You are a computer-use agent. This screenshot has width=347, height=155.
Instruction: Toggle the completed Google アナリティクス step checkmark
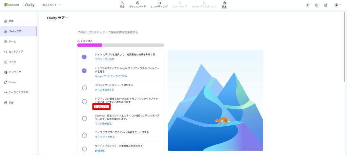pos(84,71)
